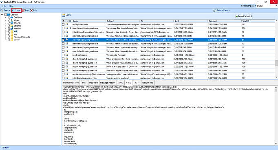Click attachment clip icon on iSpring Suite email
278x150 pixels.
tap(70, 28)
